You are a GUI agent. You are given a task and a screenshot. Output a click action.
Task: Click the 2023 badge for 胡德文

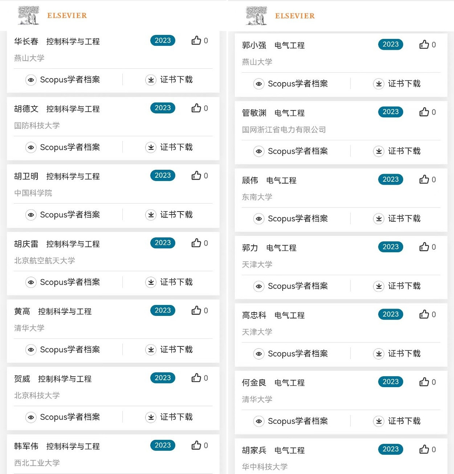pos(163,108)
